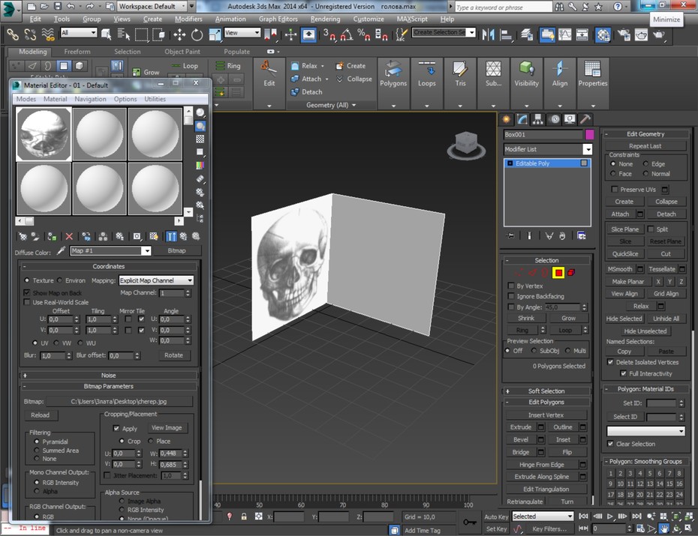
Task: Enable the By Vertex checkbox
Action: point(511,286)
